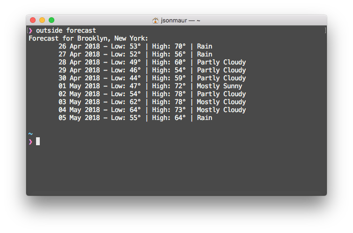Click the white block cursor at the prompt
The image size is (353, 233).
click(38, 141)
